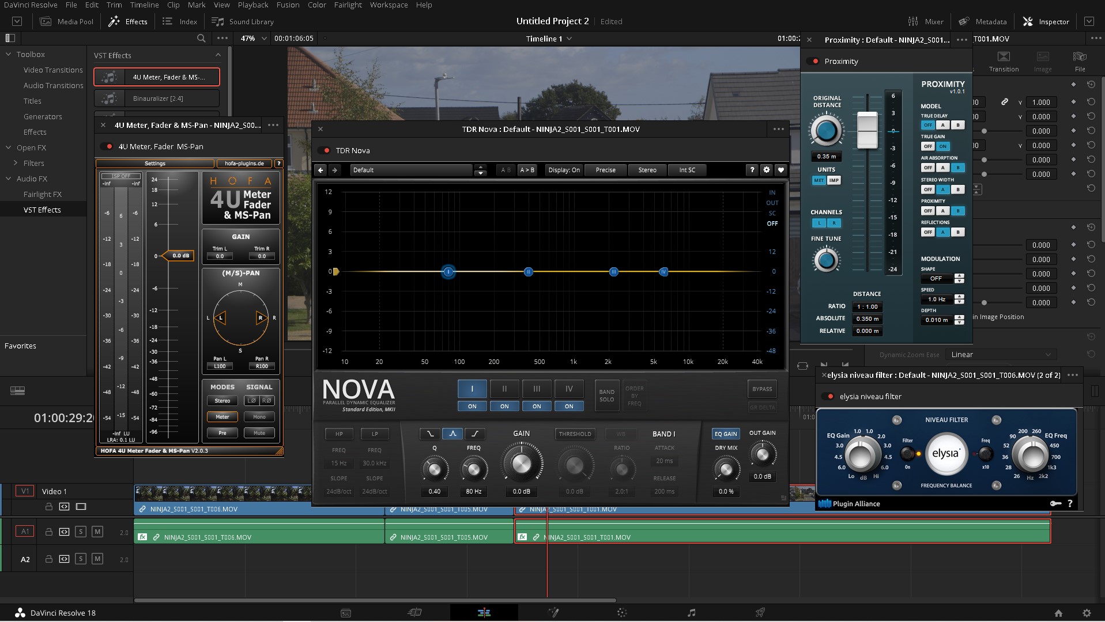This screenshot has height=622, width=1105.
Task: Click the BYPASS button in Nova
Action: 762,389
